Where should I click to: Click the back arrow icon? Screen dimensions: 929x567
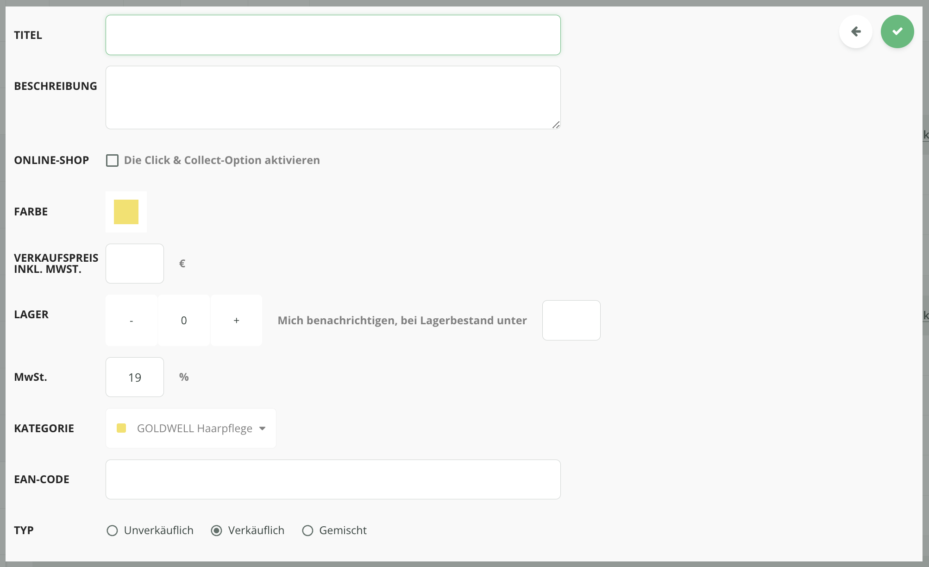point(855,31)
